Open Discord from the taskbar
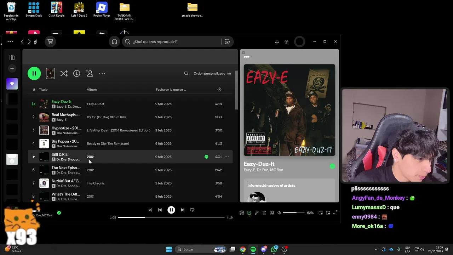Screen dimensions: 453x255 (263, 249)
